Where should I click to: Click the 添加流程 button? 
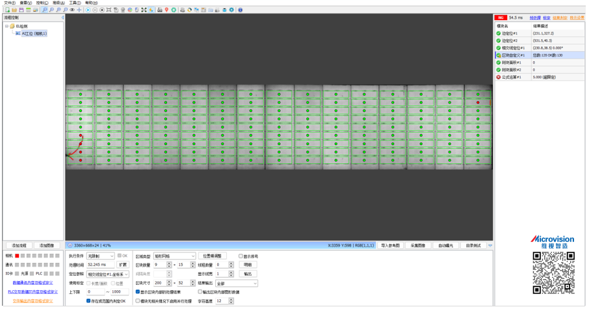[x=19, y=245]
